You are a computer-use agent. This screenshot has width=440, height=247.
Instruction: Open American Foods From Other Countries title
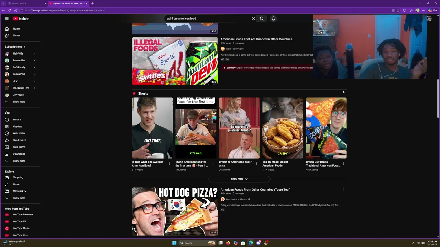(255, 190)
